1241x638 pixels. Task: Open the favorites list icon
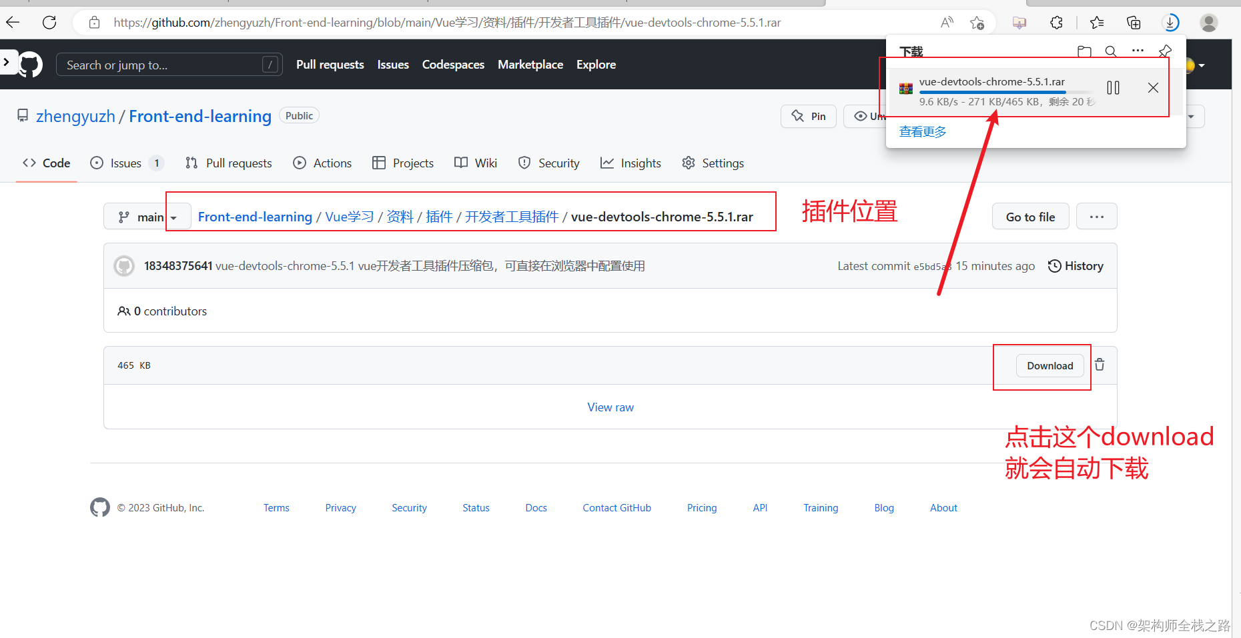tap(1097, 23)
